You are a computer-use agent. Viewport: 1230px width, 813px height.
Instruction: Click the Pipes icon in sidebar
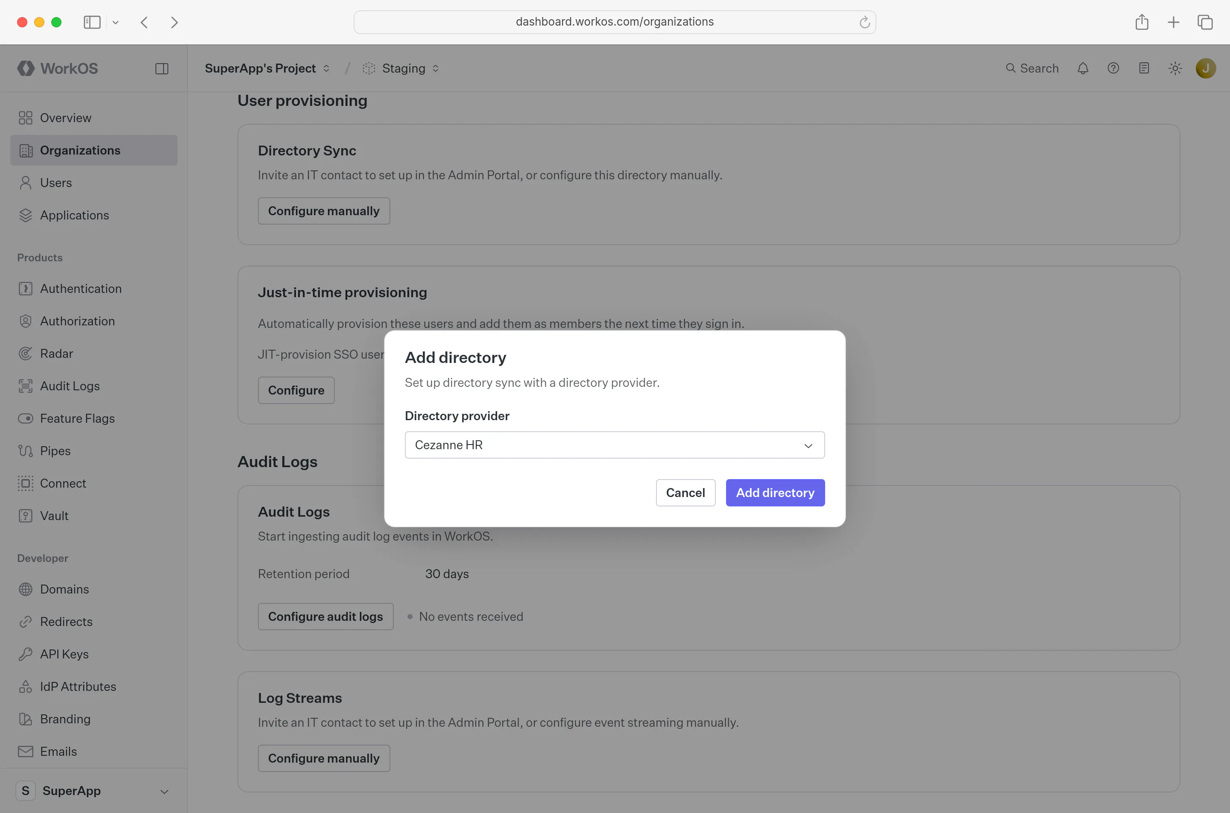[x=25, y=450]
